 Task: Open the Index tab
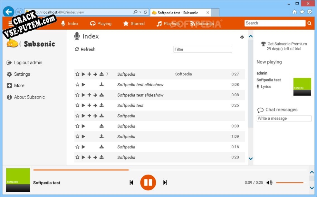coord(70,23)
